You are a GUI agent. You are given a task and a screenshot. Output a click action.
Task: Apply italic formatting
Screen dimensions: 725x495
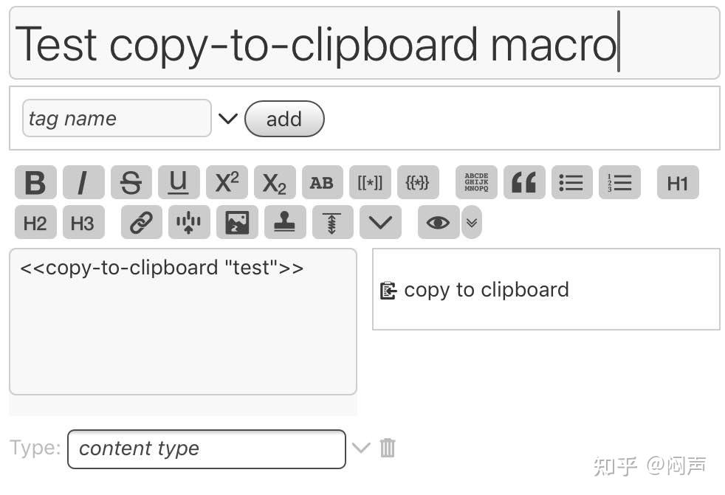(83, 183)
